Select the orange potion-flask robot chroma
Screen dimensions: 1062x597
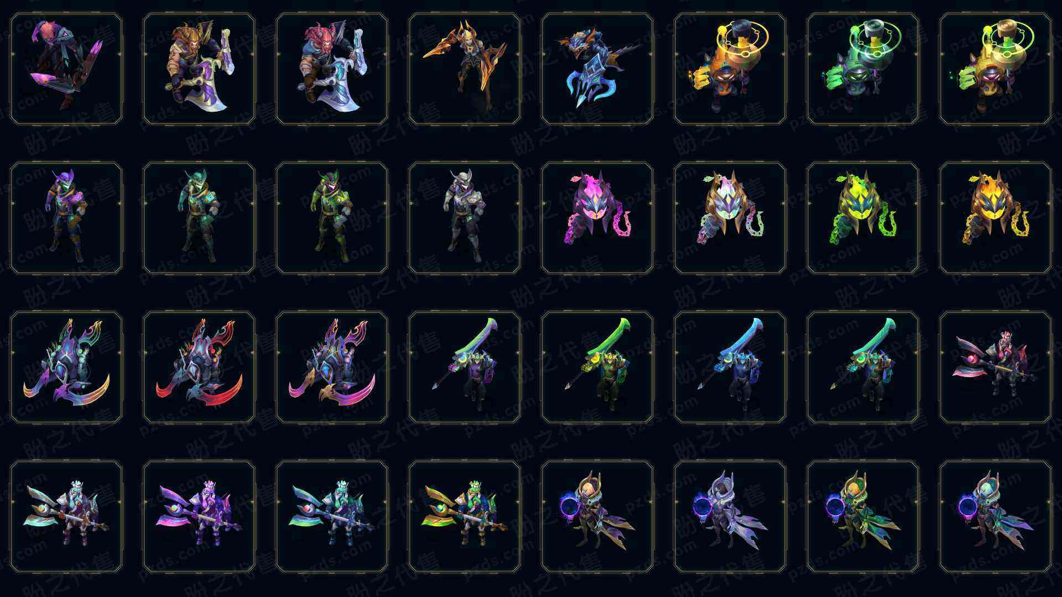pyautogui.click(x=730, y=69)
